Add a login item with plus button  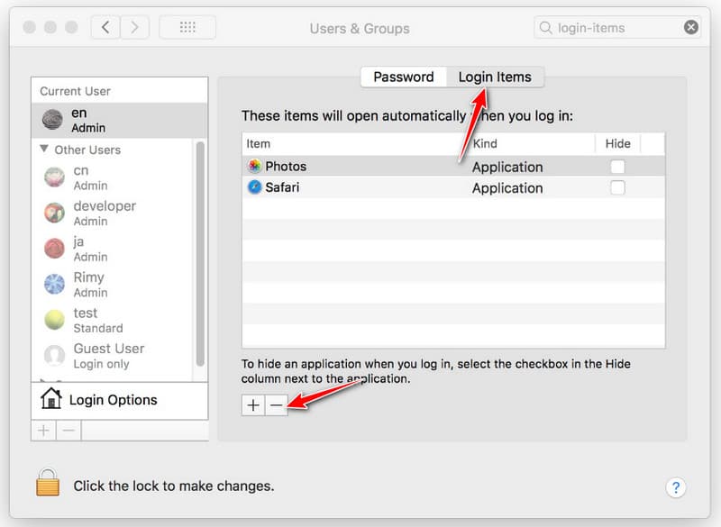pyautogui.click(x=253, y=405)
